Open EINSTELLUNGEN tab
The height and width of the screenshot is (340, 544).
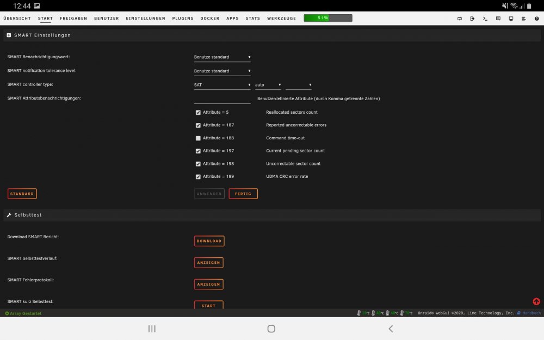(146, 18)
